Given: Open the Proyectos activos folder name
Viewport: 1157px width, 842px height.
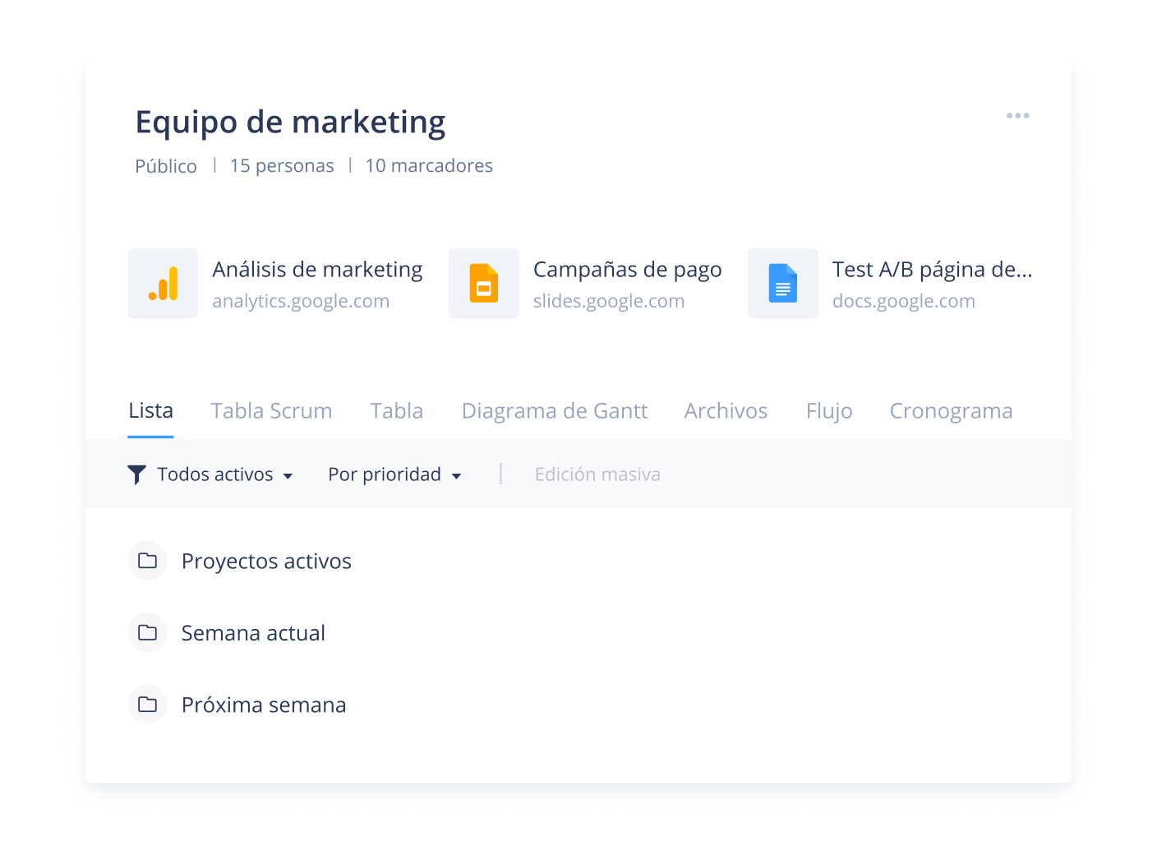Looking at the screenshot, I should (266, 562).
